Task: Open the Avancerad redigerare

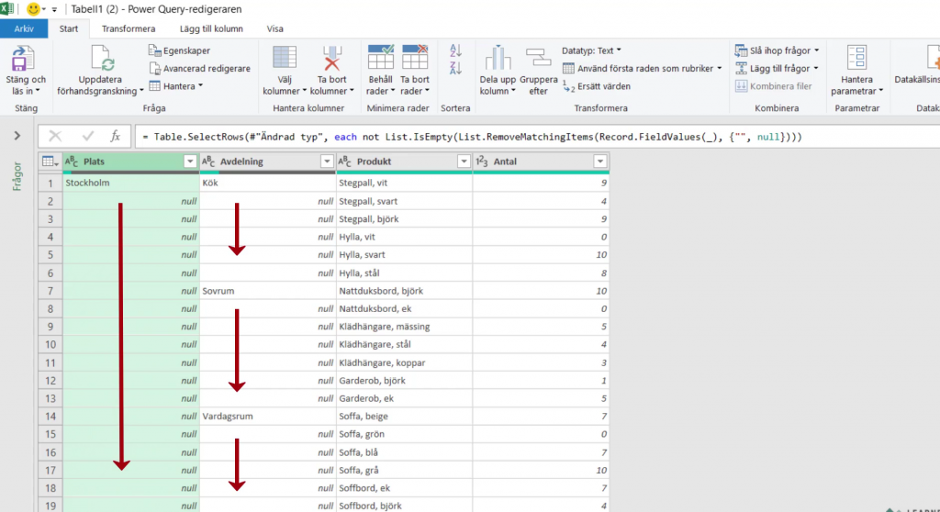Action: coord(199,68)
